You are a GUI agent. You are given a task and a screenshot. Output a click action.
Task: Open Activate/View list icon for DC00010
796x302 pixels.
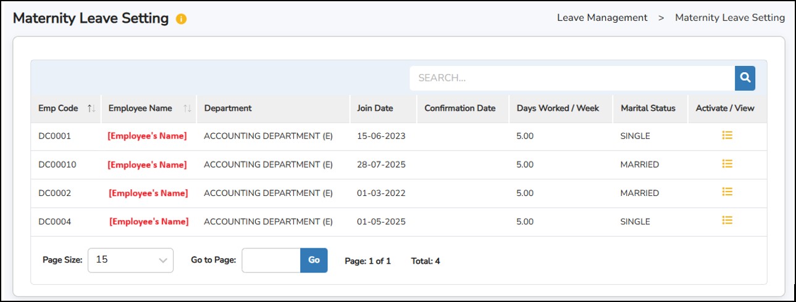(x=727, y=164)
